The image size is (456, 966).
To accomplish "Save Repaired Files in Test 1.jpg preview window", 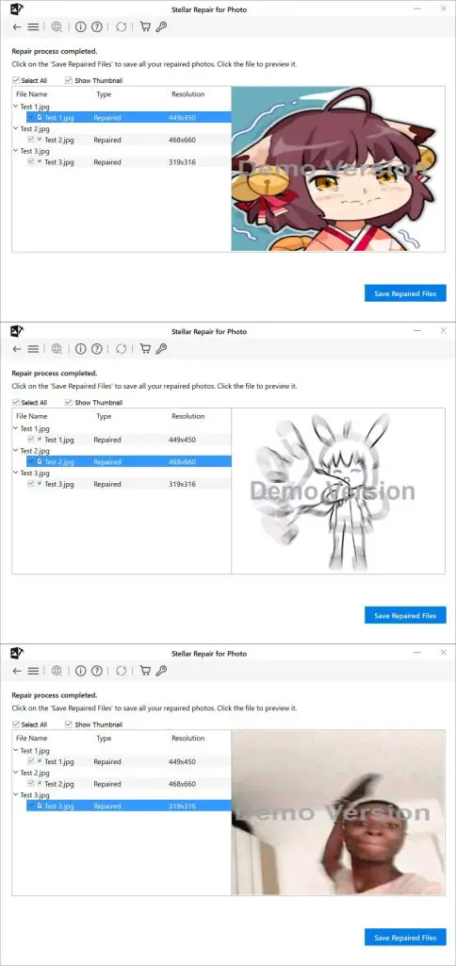I will pos(405,294).
